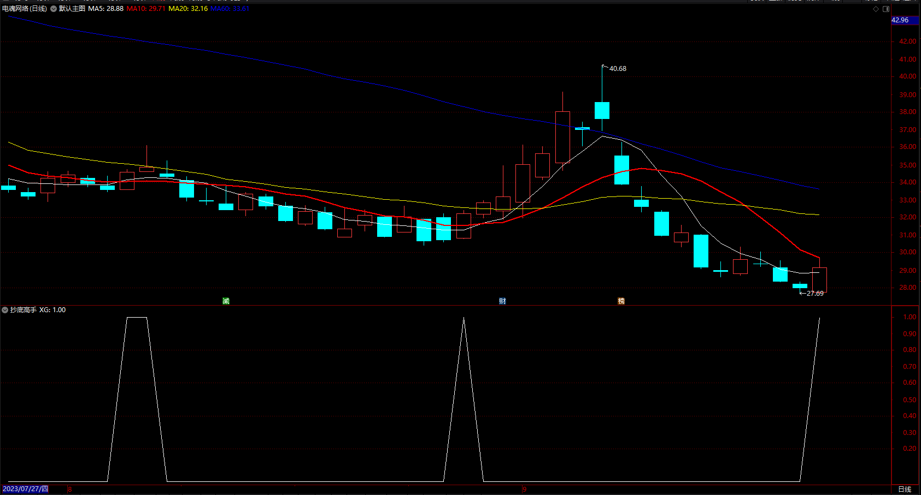The width and height of the screenshot is (921, 495).
Task: Click the month 8 marker on time axis
Action: click(70, 489)
